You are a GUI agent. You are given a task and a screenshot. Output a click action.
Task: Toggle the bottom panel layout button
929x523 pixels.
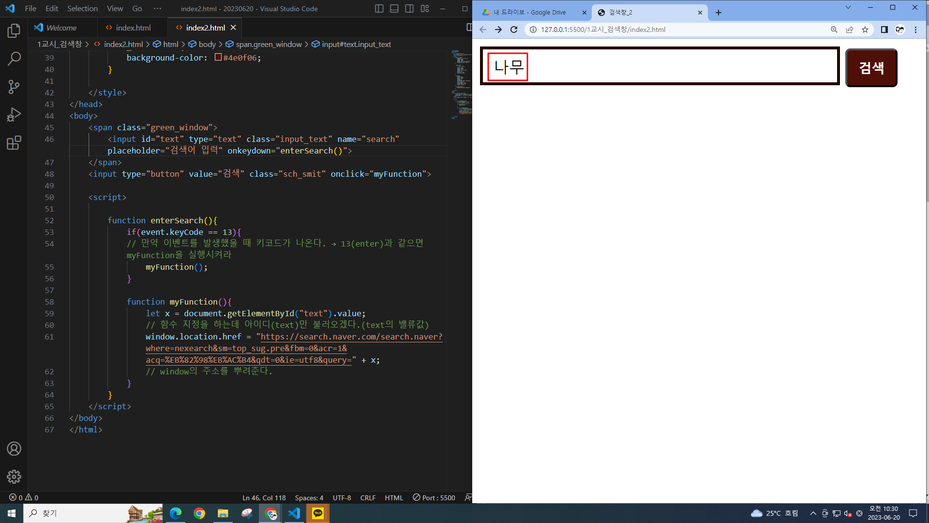[x=394, y=9]
